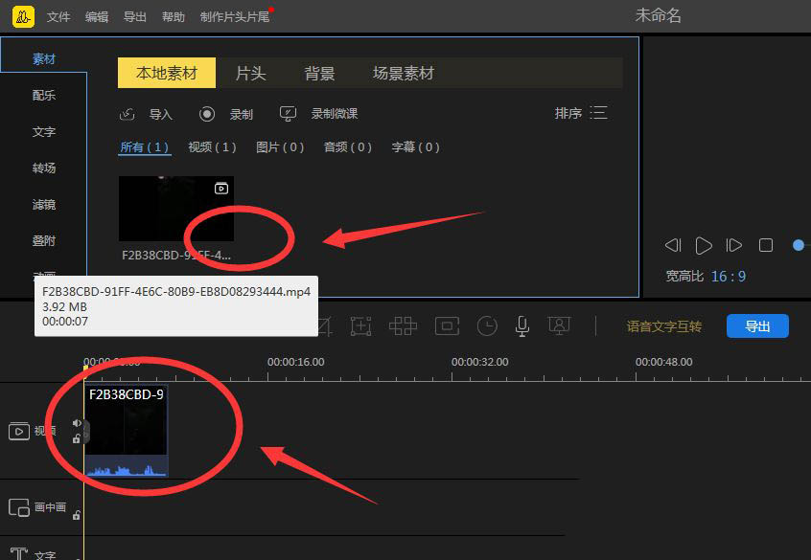Click the 录制 record button icon

pyautogui.click(x=207, y=114)
